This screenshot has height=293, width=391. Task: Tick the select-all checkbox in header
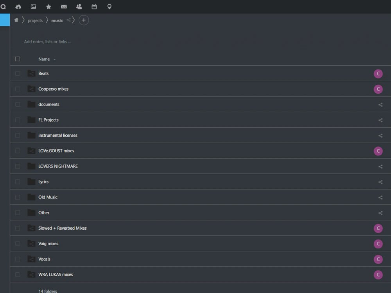pyautogui.click(x=18, y=59)
